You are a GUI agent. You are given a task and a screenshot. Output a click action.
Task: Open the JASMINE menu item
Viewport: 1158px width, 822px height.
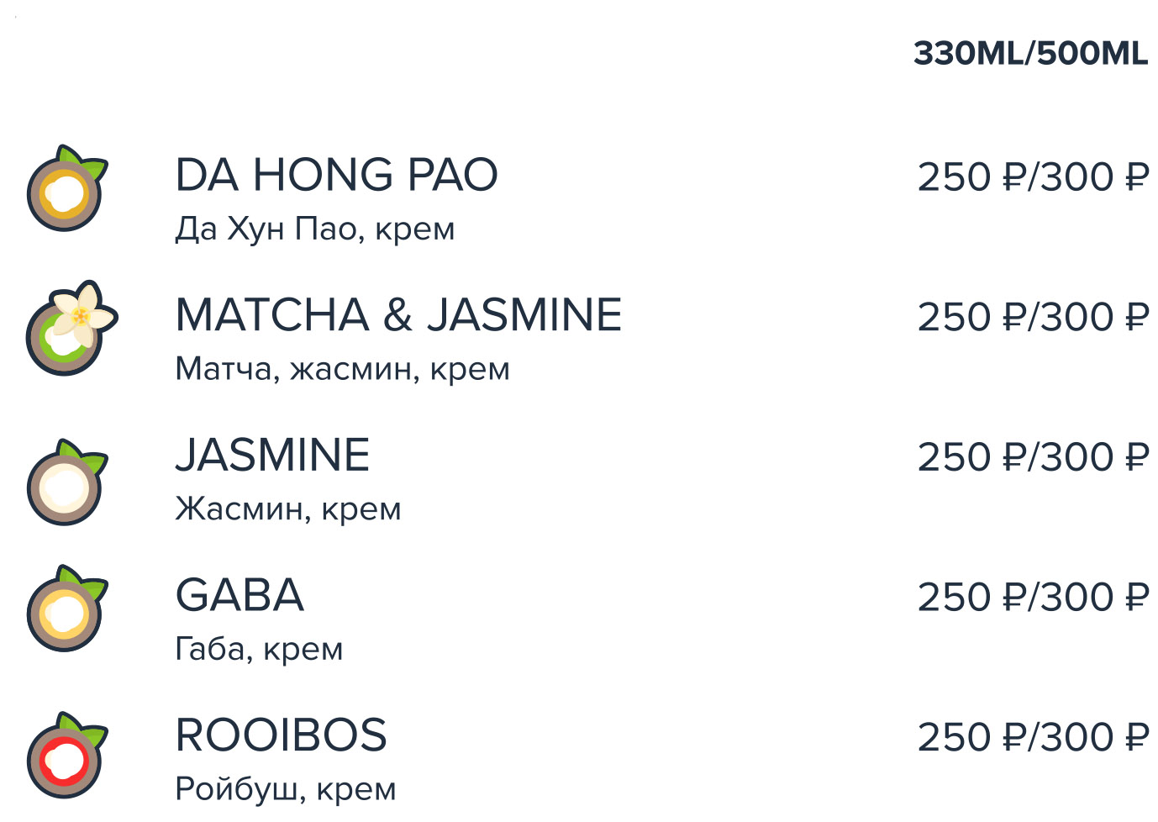coord(272,456)
